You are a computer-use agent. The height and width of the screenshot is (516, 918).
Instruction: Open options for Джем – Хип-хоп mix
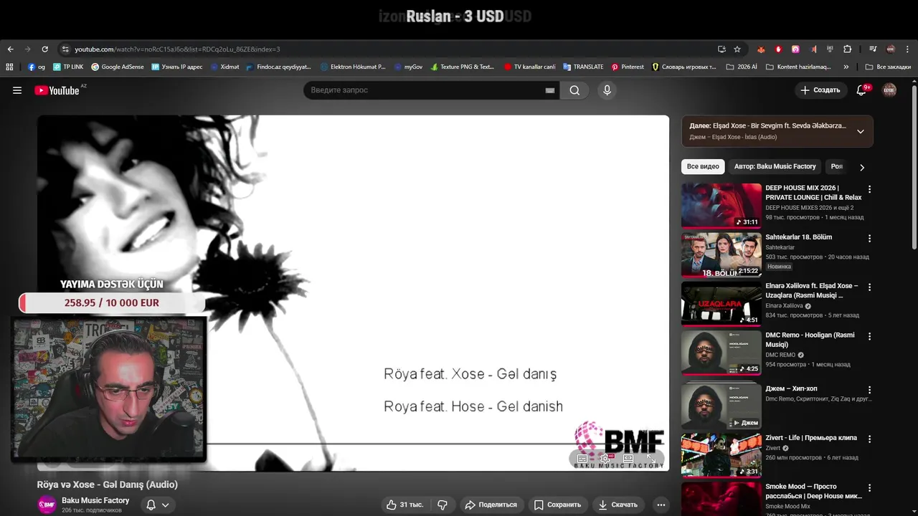point(869,390)
